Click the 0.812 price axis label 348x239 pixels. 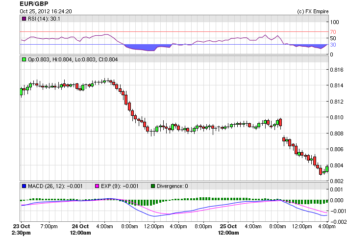[x=336, y=102]
